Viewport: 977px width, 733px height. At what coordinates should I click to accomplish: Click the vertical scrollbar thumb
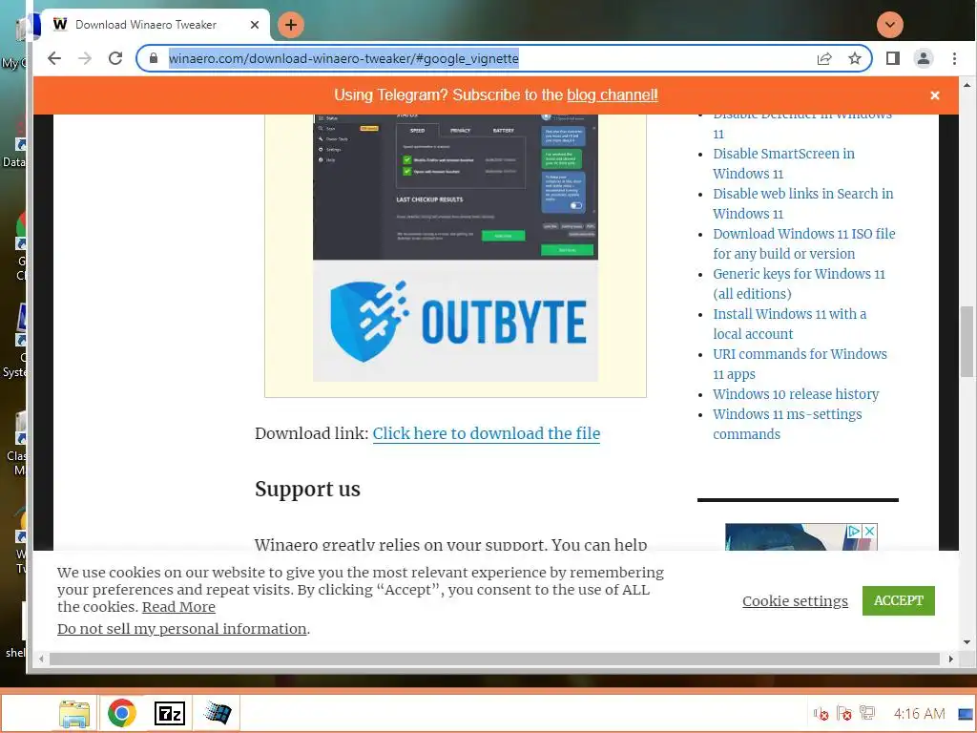tap(967, 342)
